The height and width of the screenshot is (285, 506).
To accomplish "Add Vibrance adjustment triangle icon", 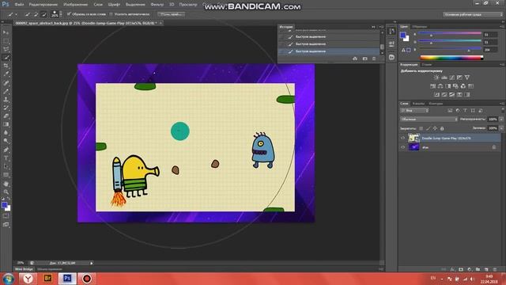I will tap(467, 78).
